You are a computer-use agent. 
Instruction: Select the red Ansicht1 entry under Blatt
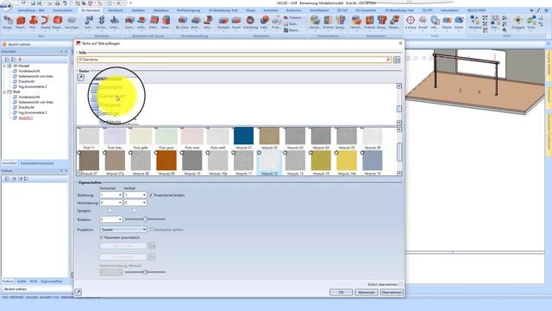click(25, 117)
